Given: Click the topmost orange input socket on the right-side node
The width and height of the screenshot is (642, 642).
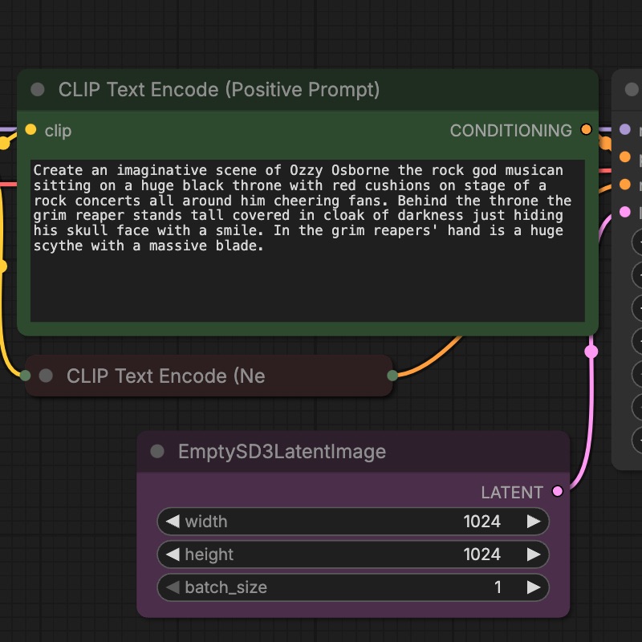Looking at the screenshot, I should tap(624, 157).
